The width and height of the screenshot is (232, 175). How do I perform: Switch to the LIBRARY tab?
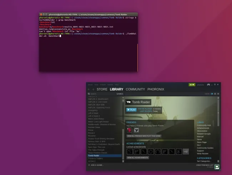(117, 89)
